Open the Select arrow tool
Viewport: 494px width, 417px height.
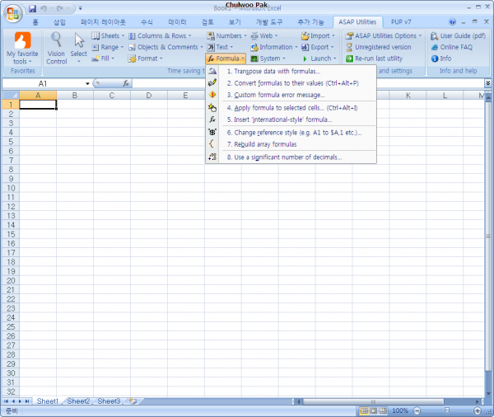point(79,49)
